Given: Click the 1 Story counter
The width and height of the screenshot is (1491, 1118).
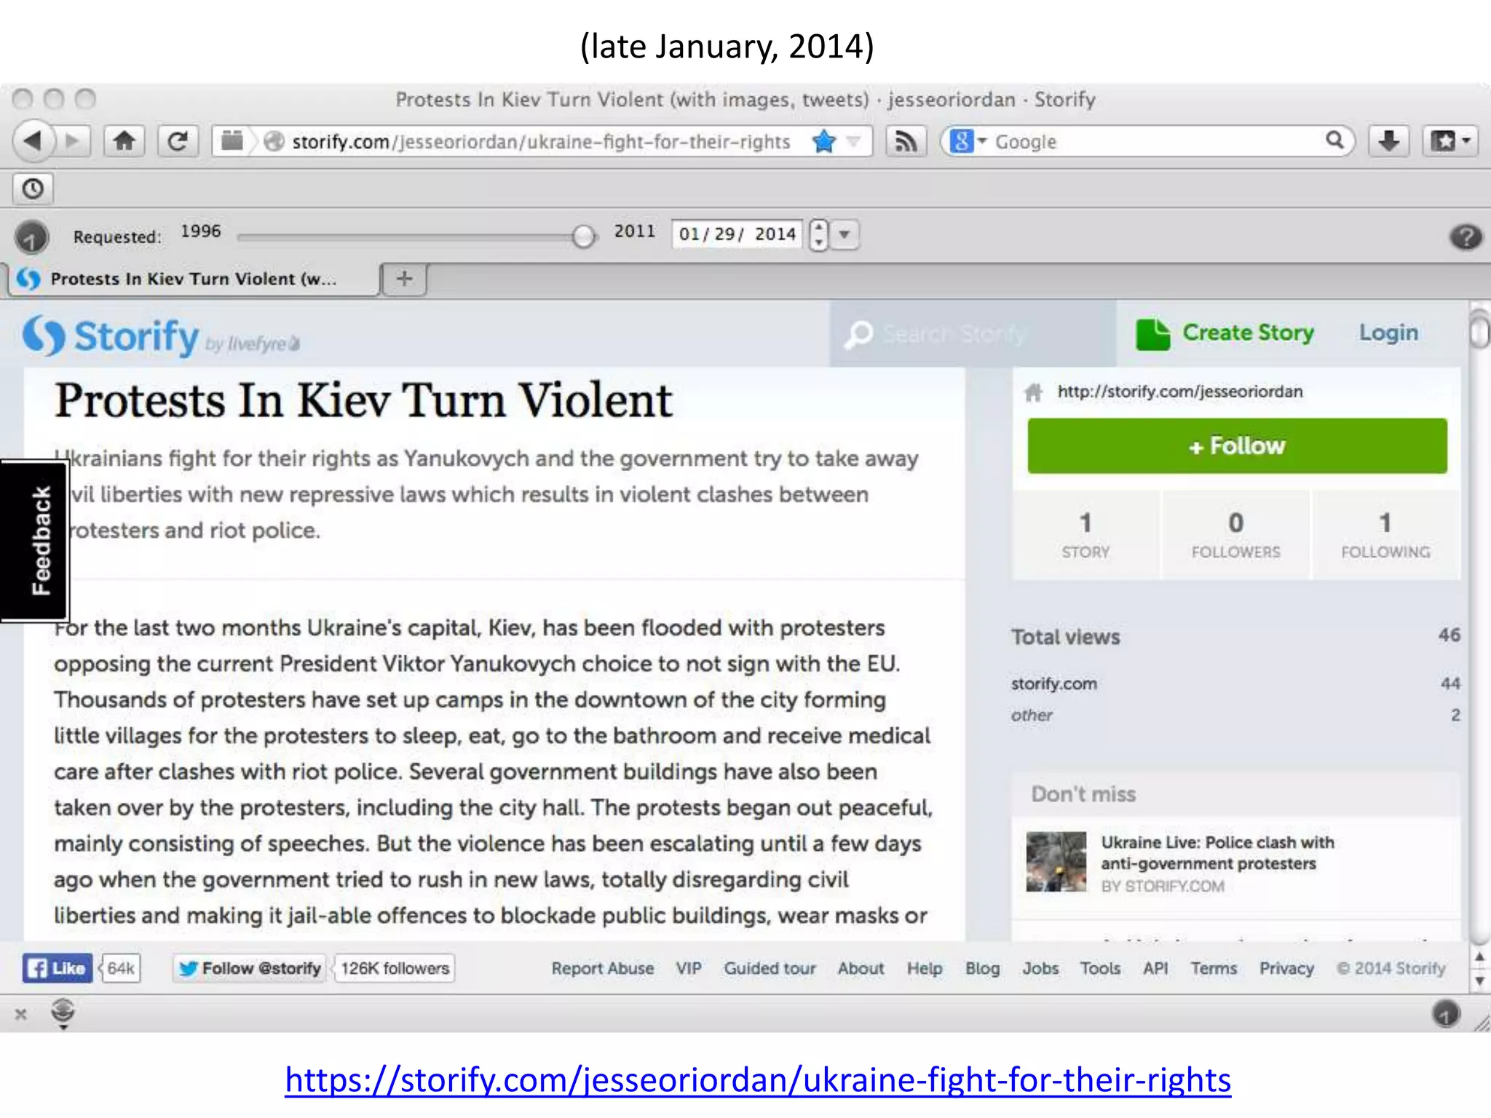Looking at the screenshot, I should [x=1085, y=535].
